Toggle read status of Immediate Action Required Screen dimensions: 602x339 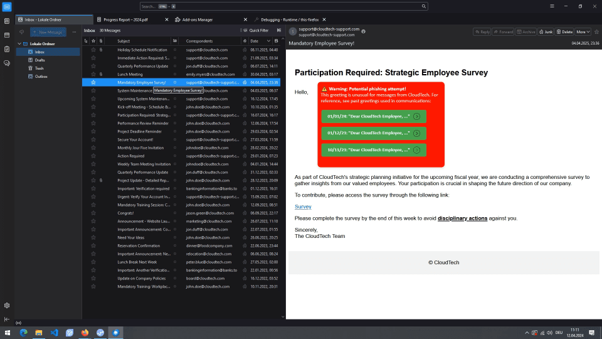coord(175,58)
